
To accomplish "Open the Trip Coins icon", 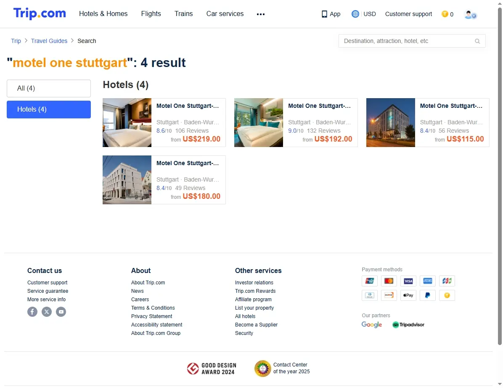I will [445, 14].
